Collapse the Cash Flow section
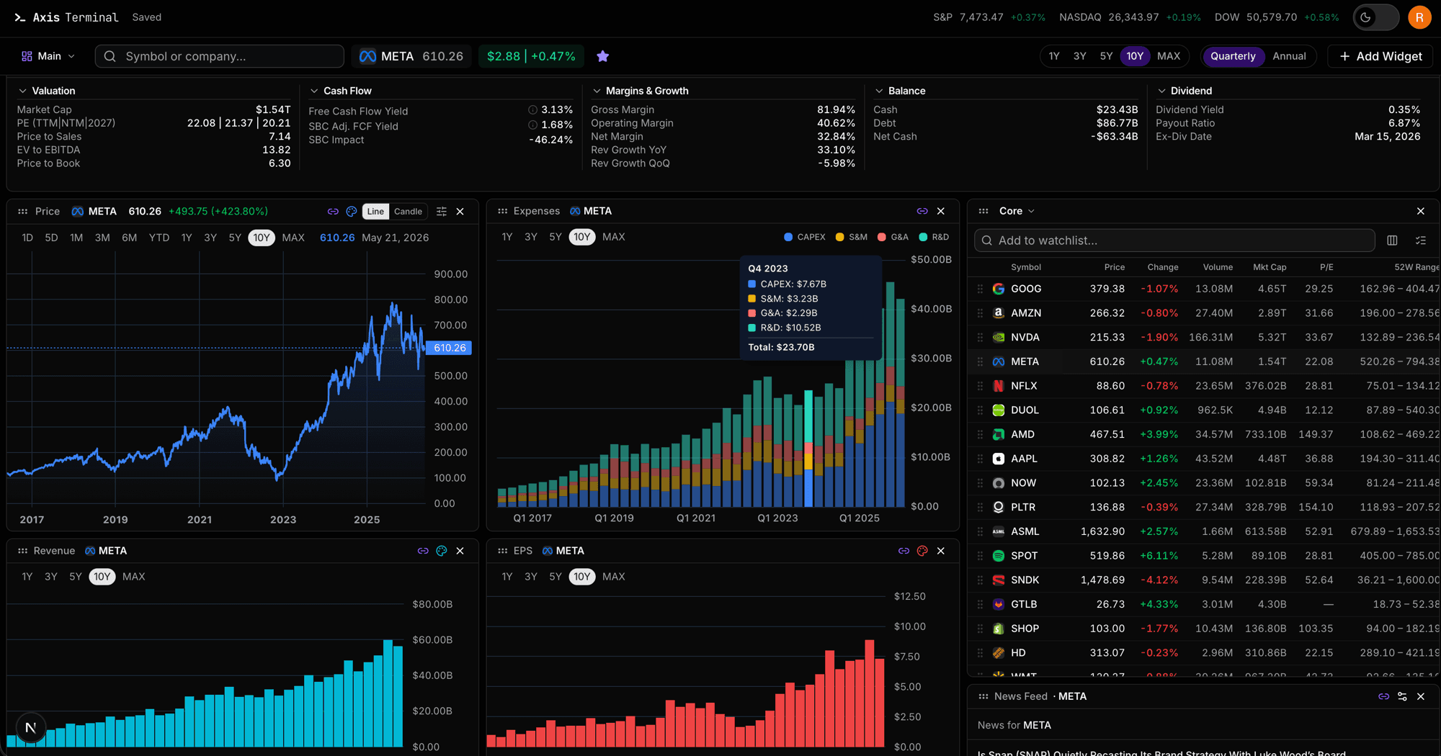Viewport: 1441px width, 756px height. pos(340,91)
